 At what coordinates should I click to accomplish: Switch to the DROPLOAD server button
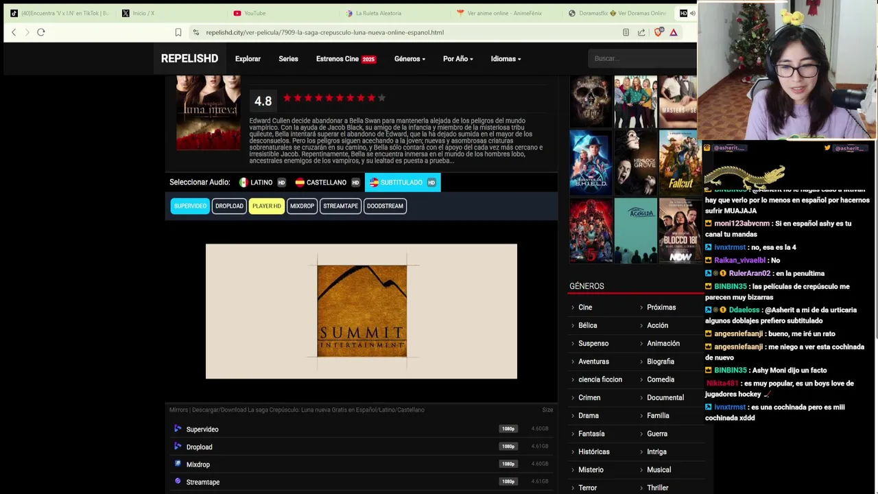(229, 206)
